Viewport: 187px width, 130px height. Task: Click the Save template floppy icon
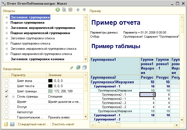pyautogui.click(x=12, y=124)
